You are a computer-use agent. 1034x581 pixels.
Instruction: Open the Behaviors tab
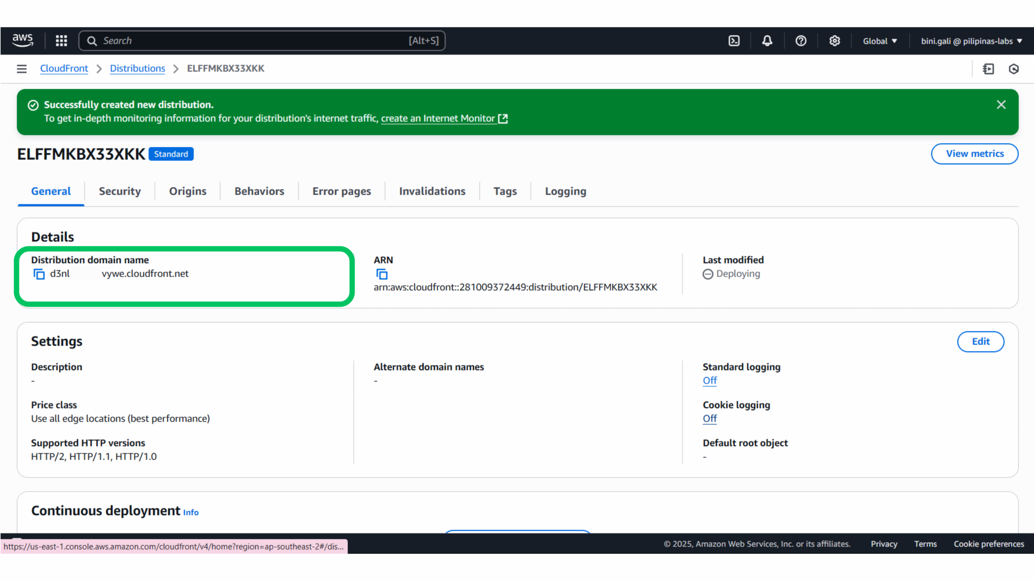[x=259, y=191]
